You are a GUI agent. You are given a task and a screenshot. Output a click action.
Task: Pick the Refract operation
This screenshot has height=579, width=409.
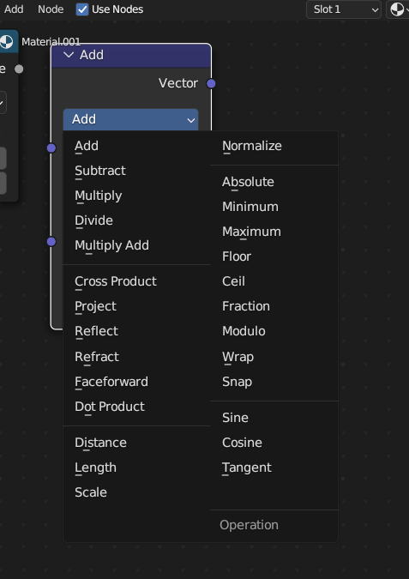point(136,357)
